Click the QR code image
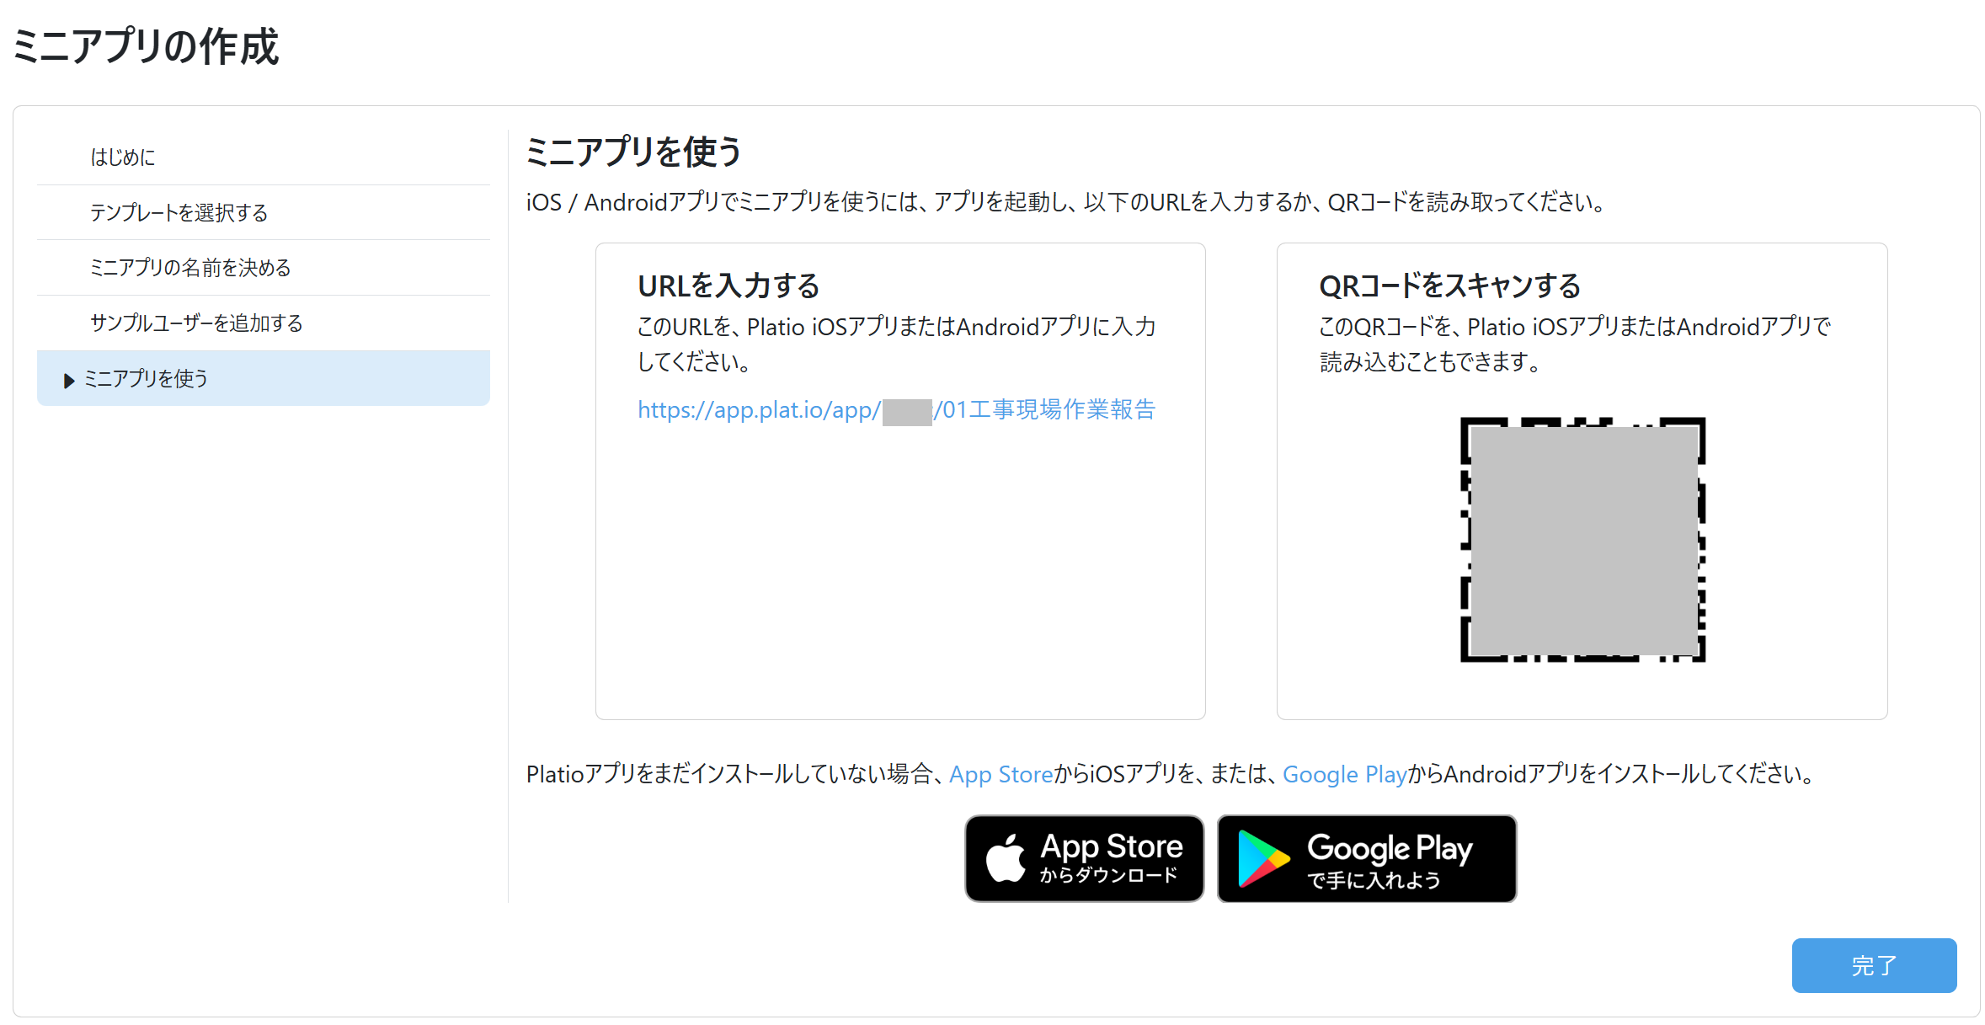 1582,540
